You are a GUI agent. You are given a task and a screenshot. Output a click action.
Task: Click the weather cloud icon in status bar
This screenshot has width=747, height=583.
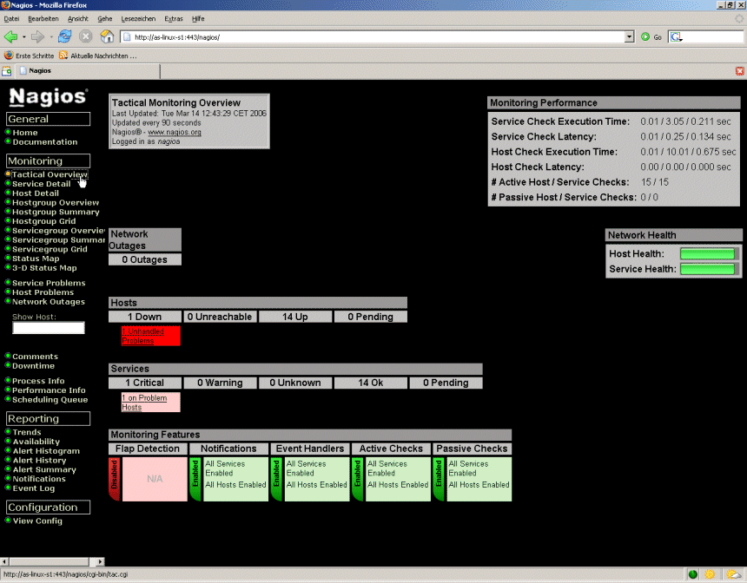[734, 574]
